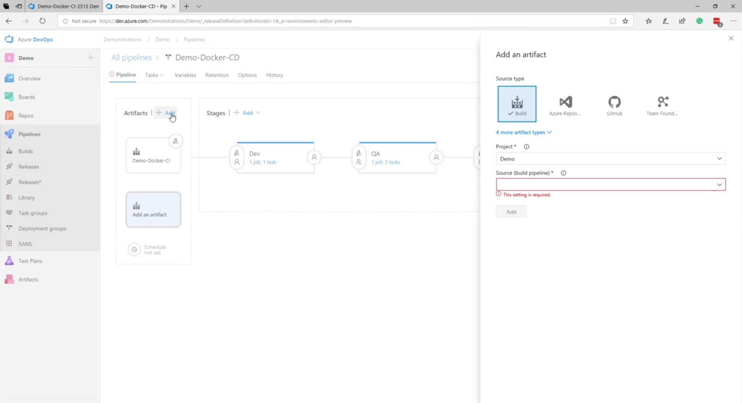This screenshot has height=403, width=742.
Task: Open Pipelines breadcrumb link
Action: tap(194, 39)
